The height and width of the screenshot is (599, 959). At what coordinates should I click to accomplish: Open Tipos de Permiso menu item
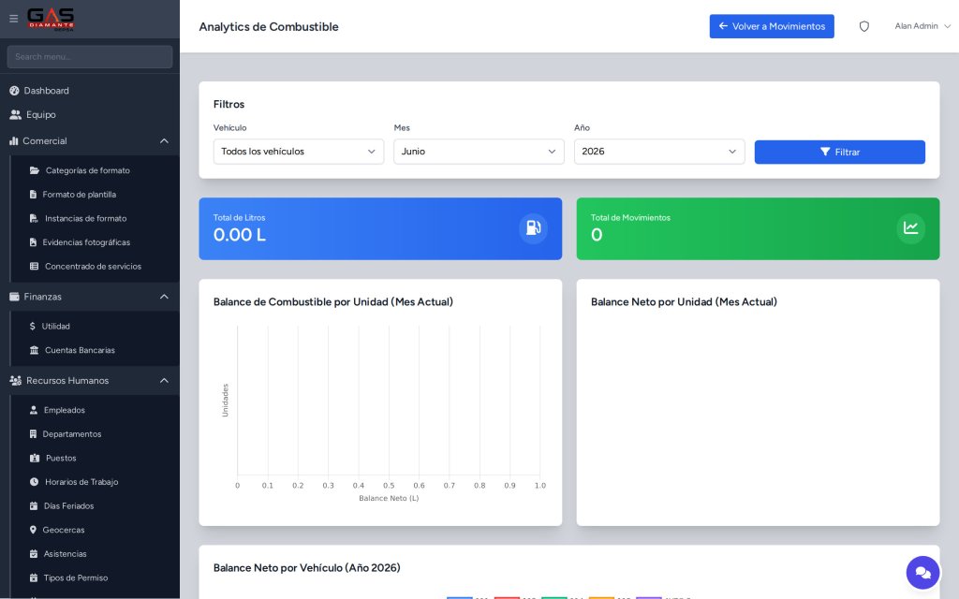point(76,577)
